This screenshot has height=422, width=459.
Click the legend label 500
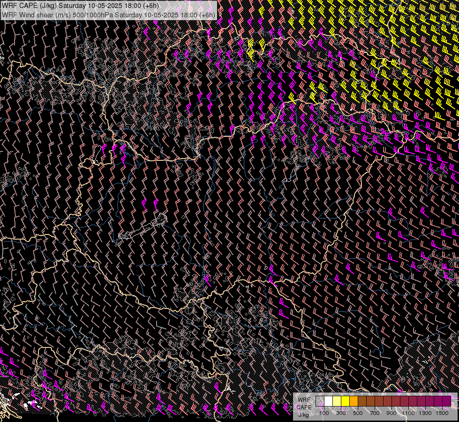[x=358, y=413]
